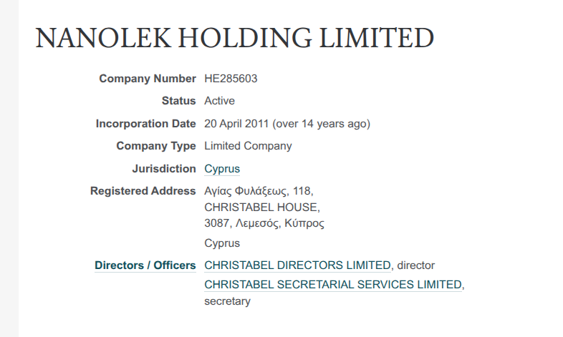Image resolution: width=563 pixels, height=337 pixels.
Task: Click the Status field label
Action: 178,101
